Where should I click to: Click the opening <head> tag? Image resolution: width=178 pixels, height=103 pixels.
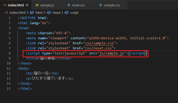coord(24,28)
